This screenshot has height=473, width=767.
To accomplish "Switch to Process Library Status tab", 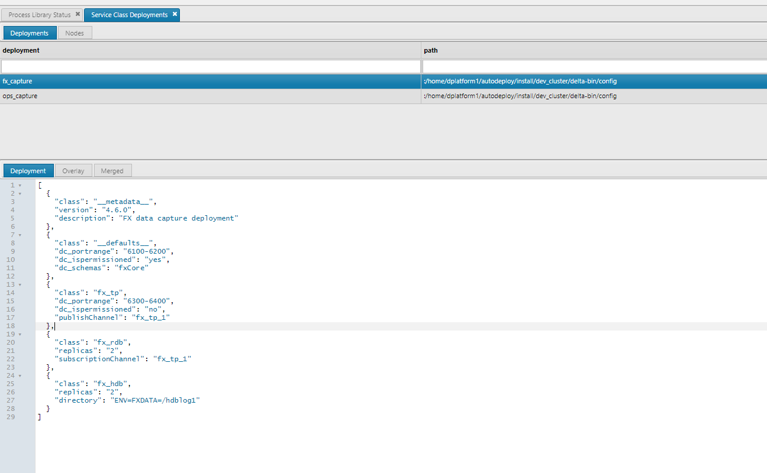I will (40, 15).
